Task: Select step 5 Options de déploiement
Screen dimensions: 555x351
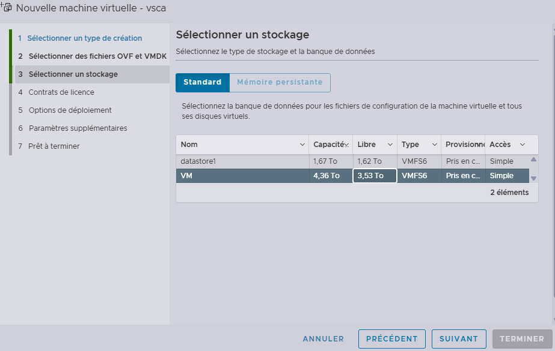Action: tap(70, 110)
